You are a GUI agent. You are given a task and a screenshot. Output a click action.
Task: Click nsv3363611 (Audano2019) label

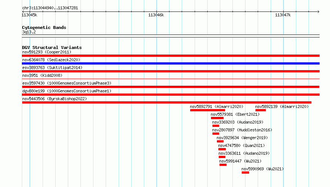(244, 153)
